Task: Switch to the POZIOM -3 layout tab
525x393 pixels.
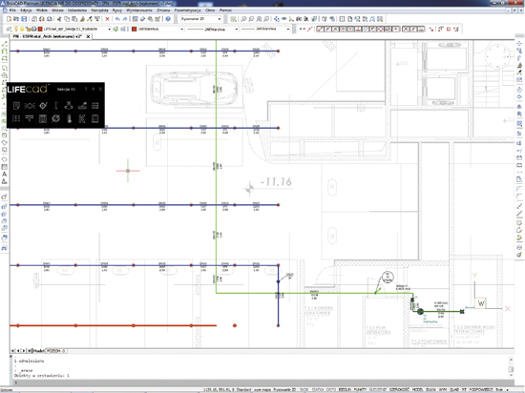Action: coord(55,350)
